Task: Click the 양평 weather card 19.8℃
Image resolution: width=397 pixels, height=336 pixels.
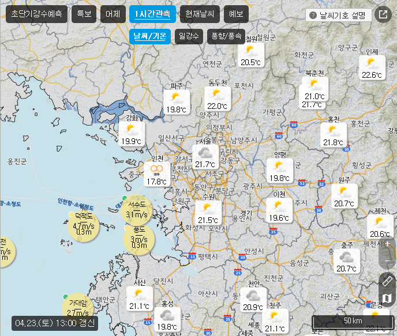Action: point(280,171)
